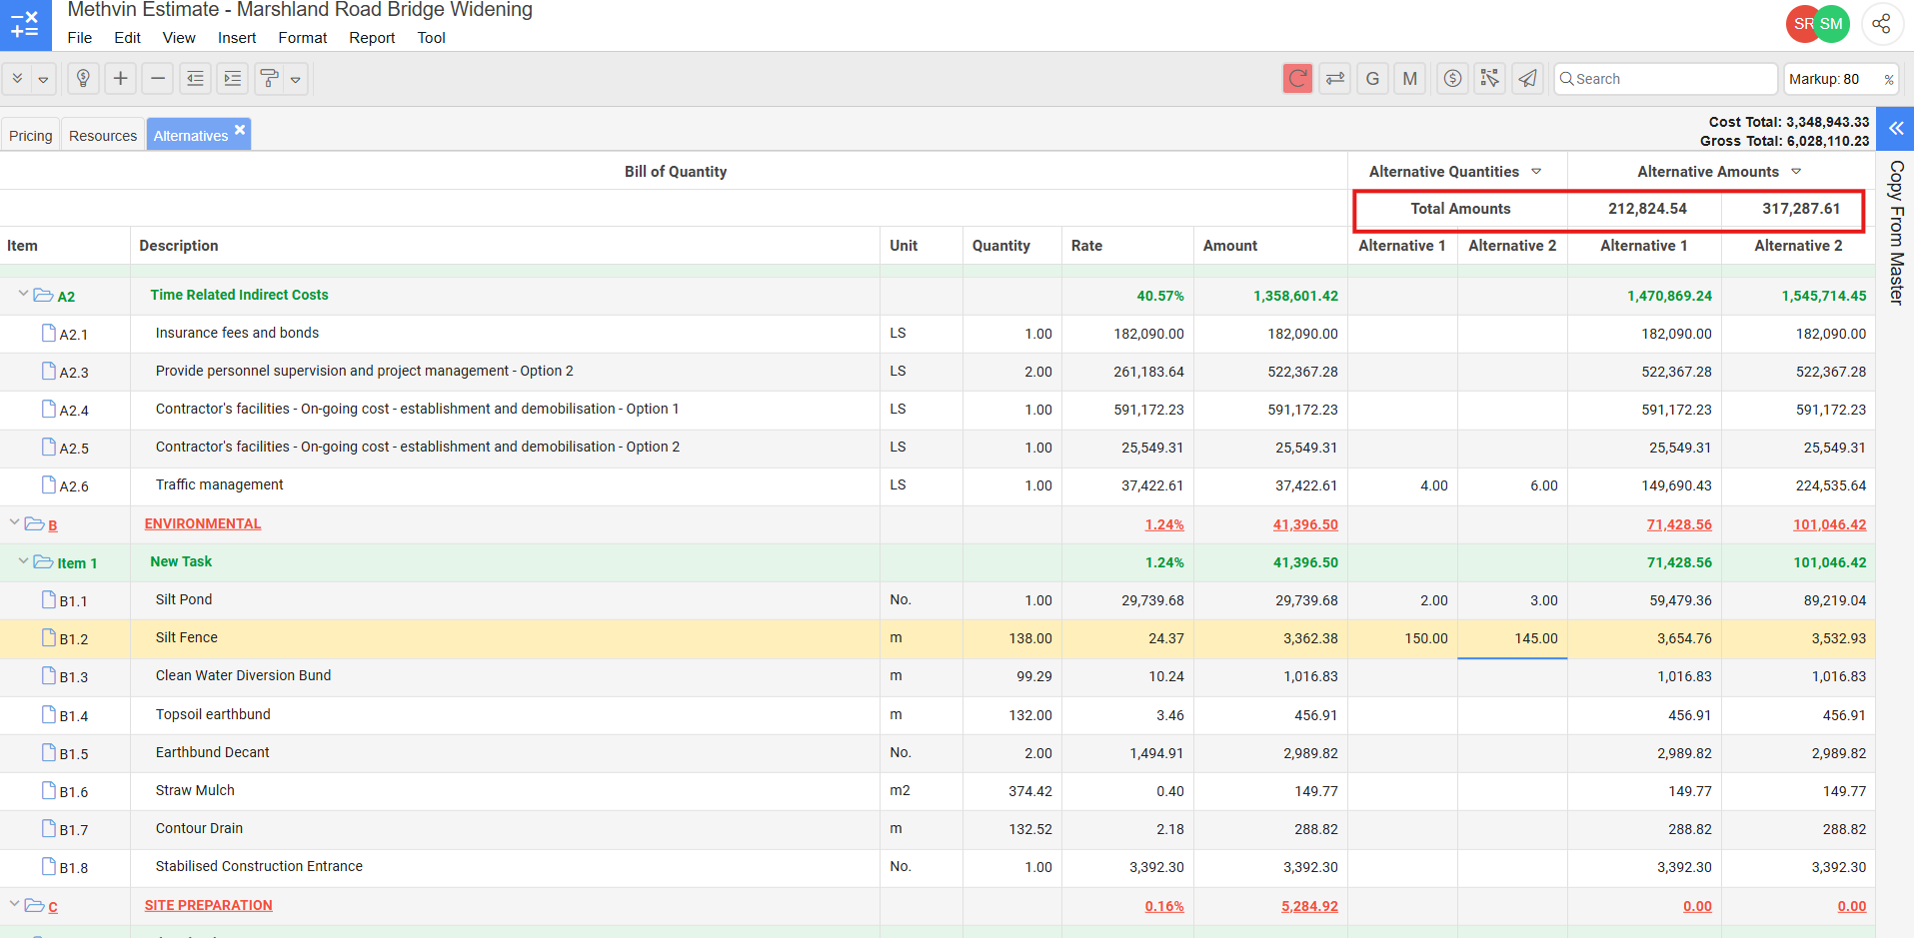Viewport: 1914px width, 938px height.
Task: Open the SITE PREPARATION section link
Action: point(208,905)
